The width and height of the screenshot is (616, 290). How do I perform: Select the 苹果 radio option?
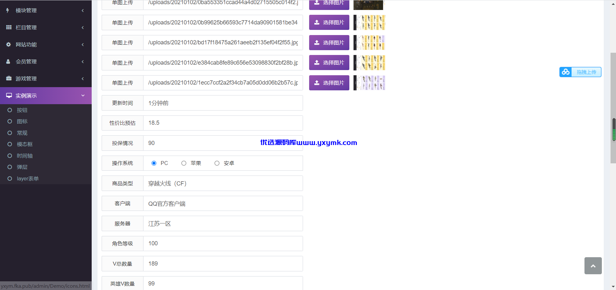(184, 163)
